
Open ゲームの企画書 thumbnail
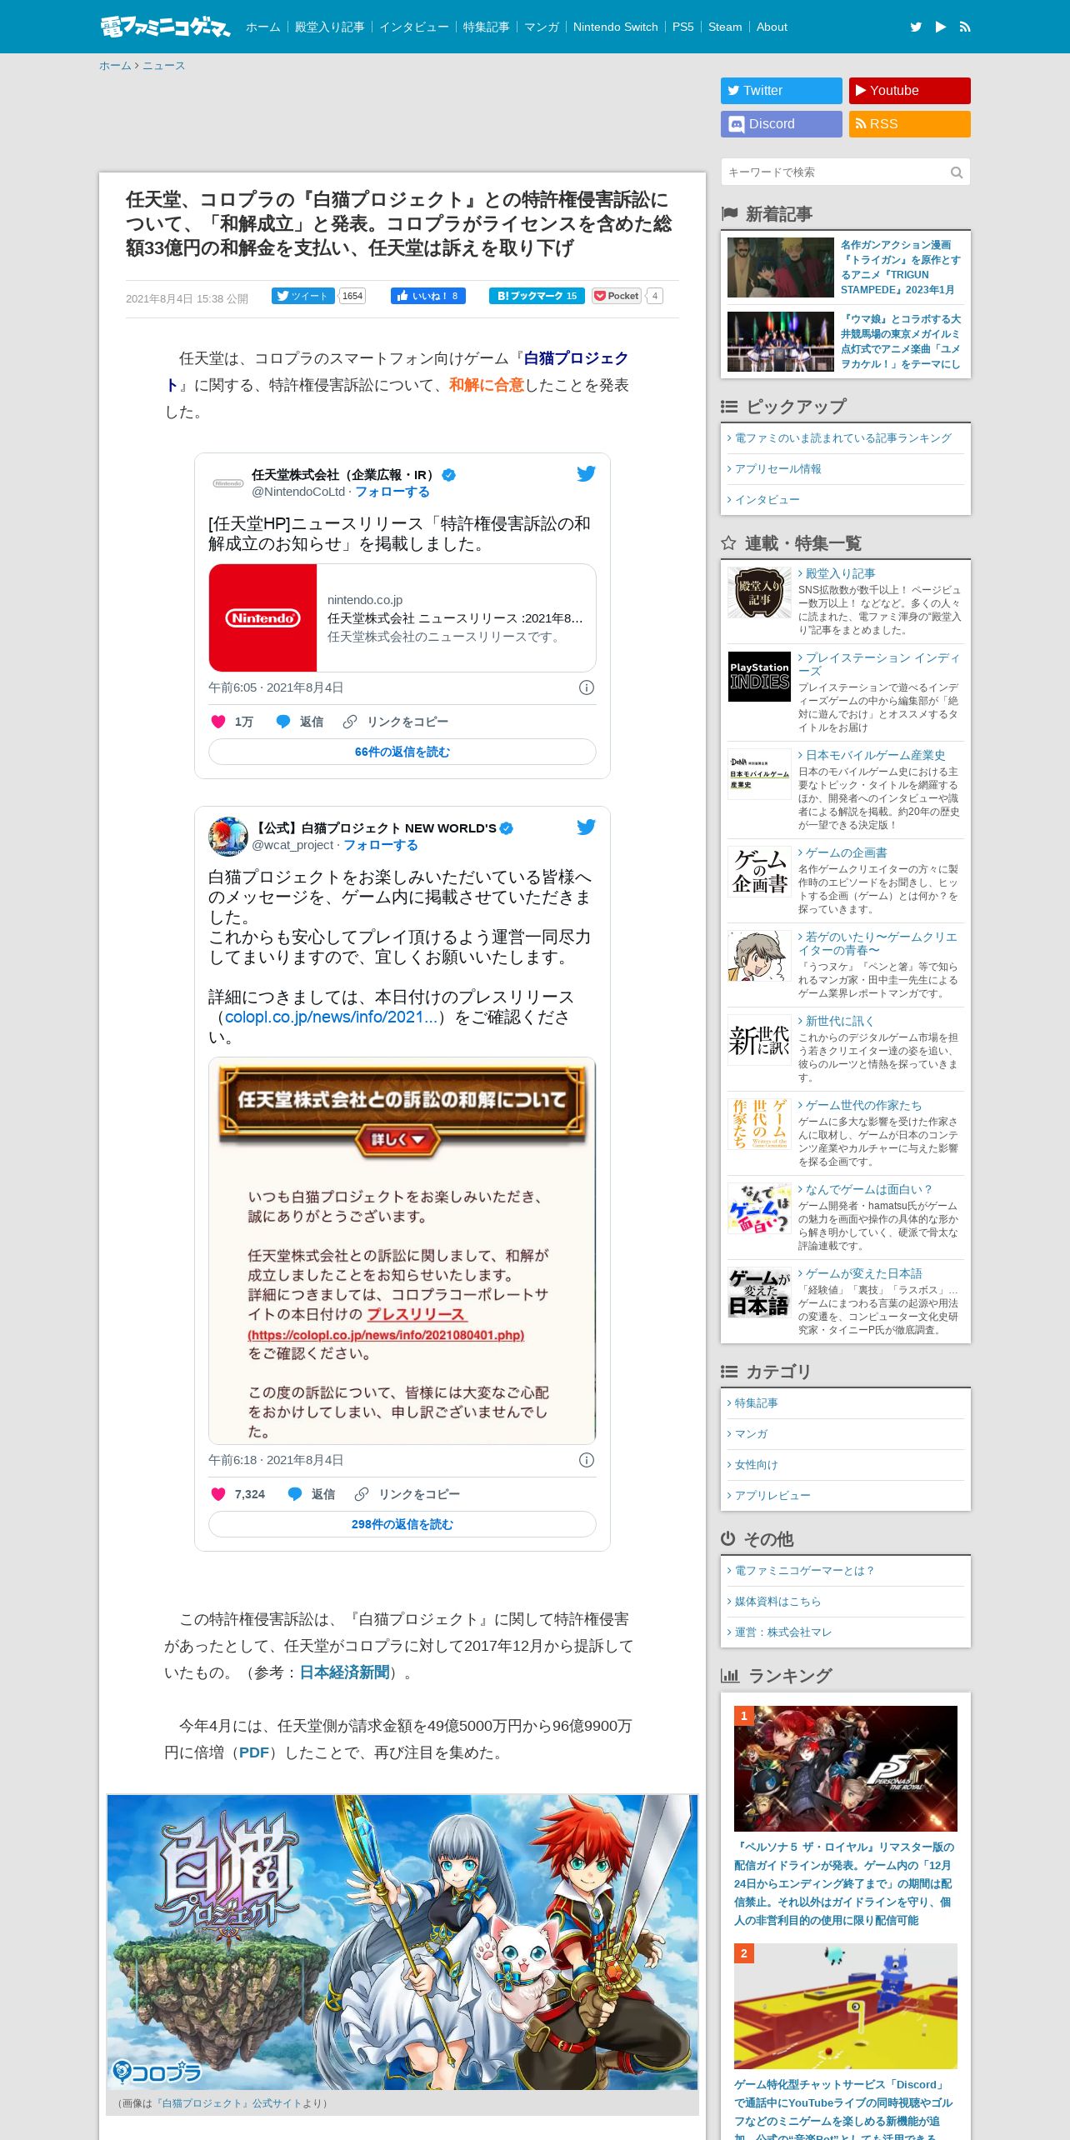[759, 872]
